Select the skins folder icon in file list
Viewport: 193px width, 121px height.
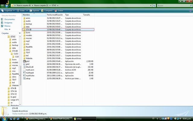[x=24, y=50]
